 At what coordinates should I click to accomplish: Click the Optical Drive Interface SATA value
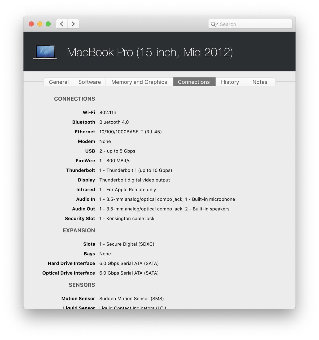click(x=129, y=273)
